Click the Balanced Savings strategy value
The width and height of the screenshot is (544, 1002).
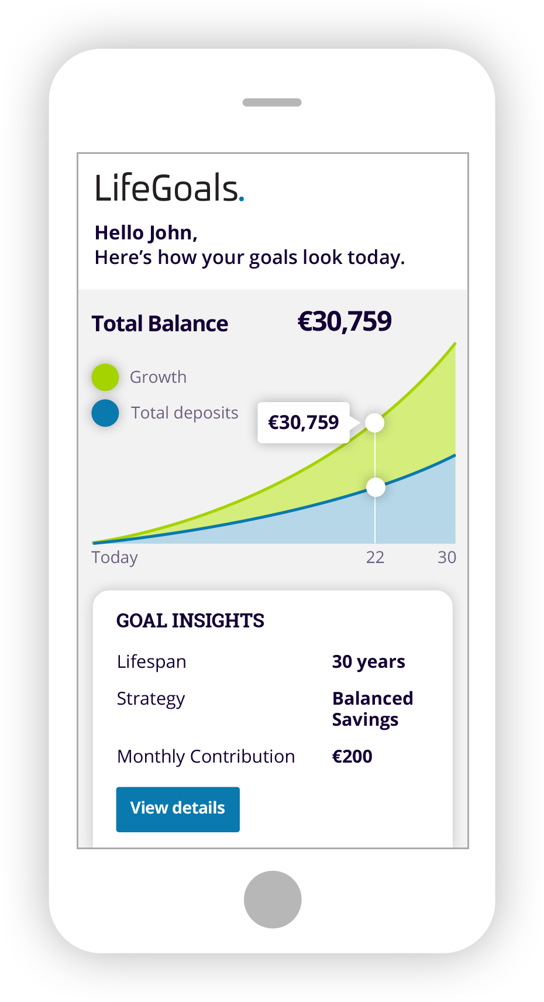[372, 709]
